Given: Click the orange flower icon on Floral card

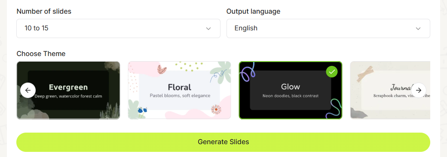Looking at the screenshot, I should click(x=216, y=110).
